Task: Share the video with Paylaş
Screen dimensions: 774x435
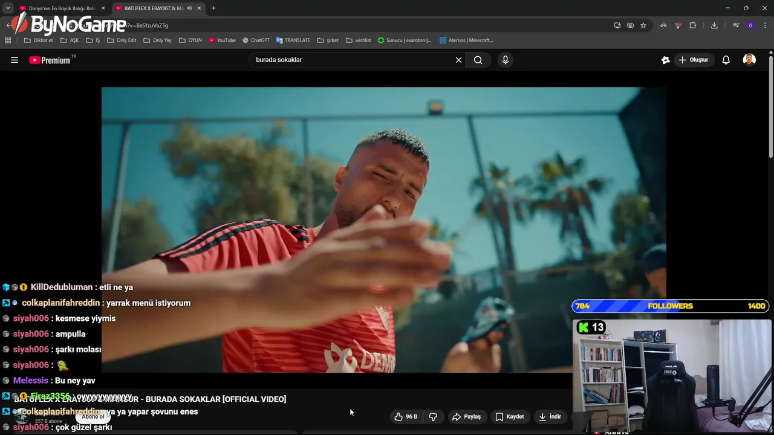Action: 467,417
